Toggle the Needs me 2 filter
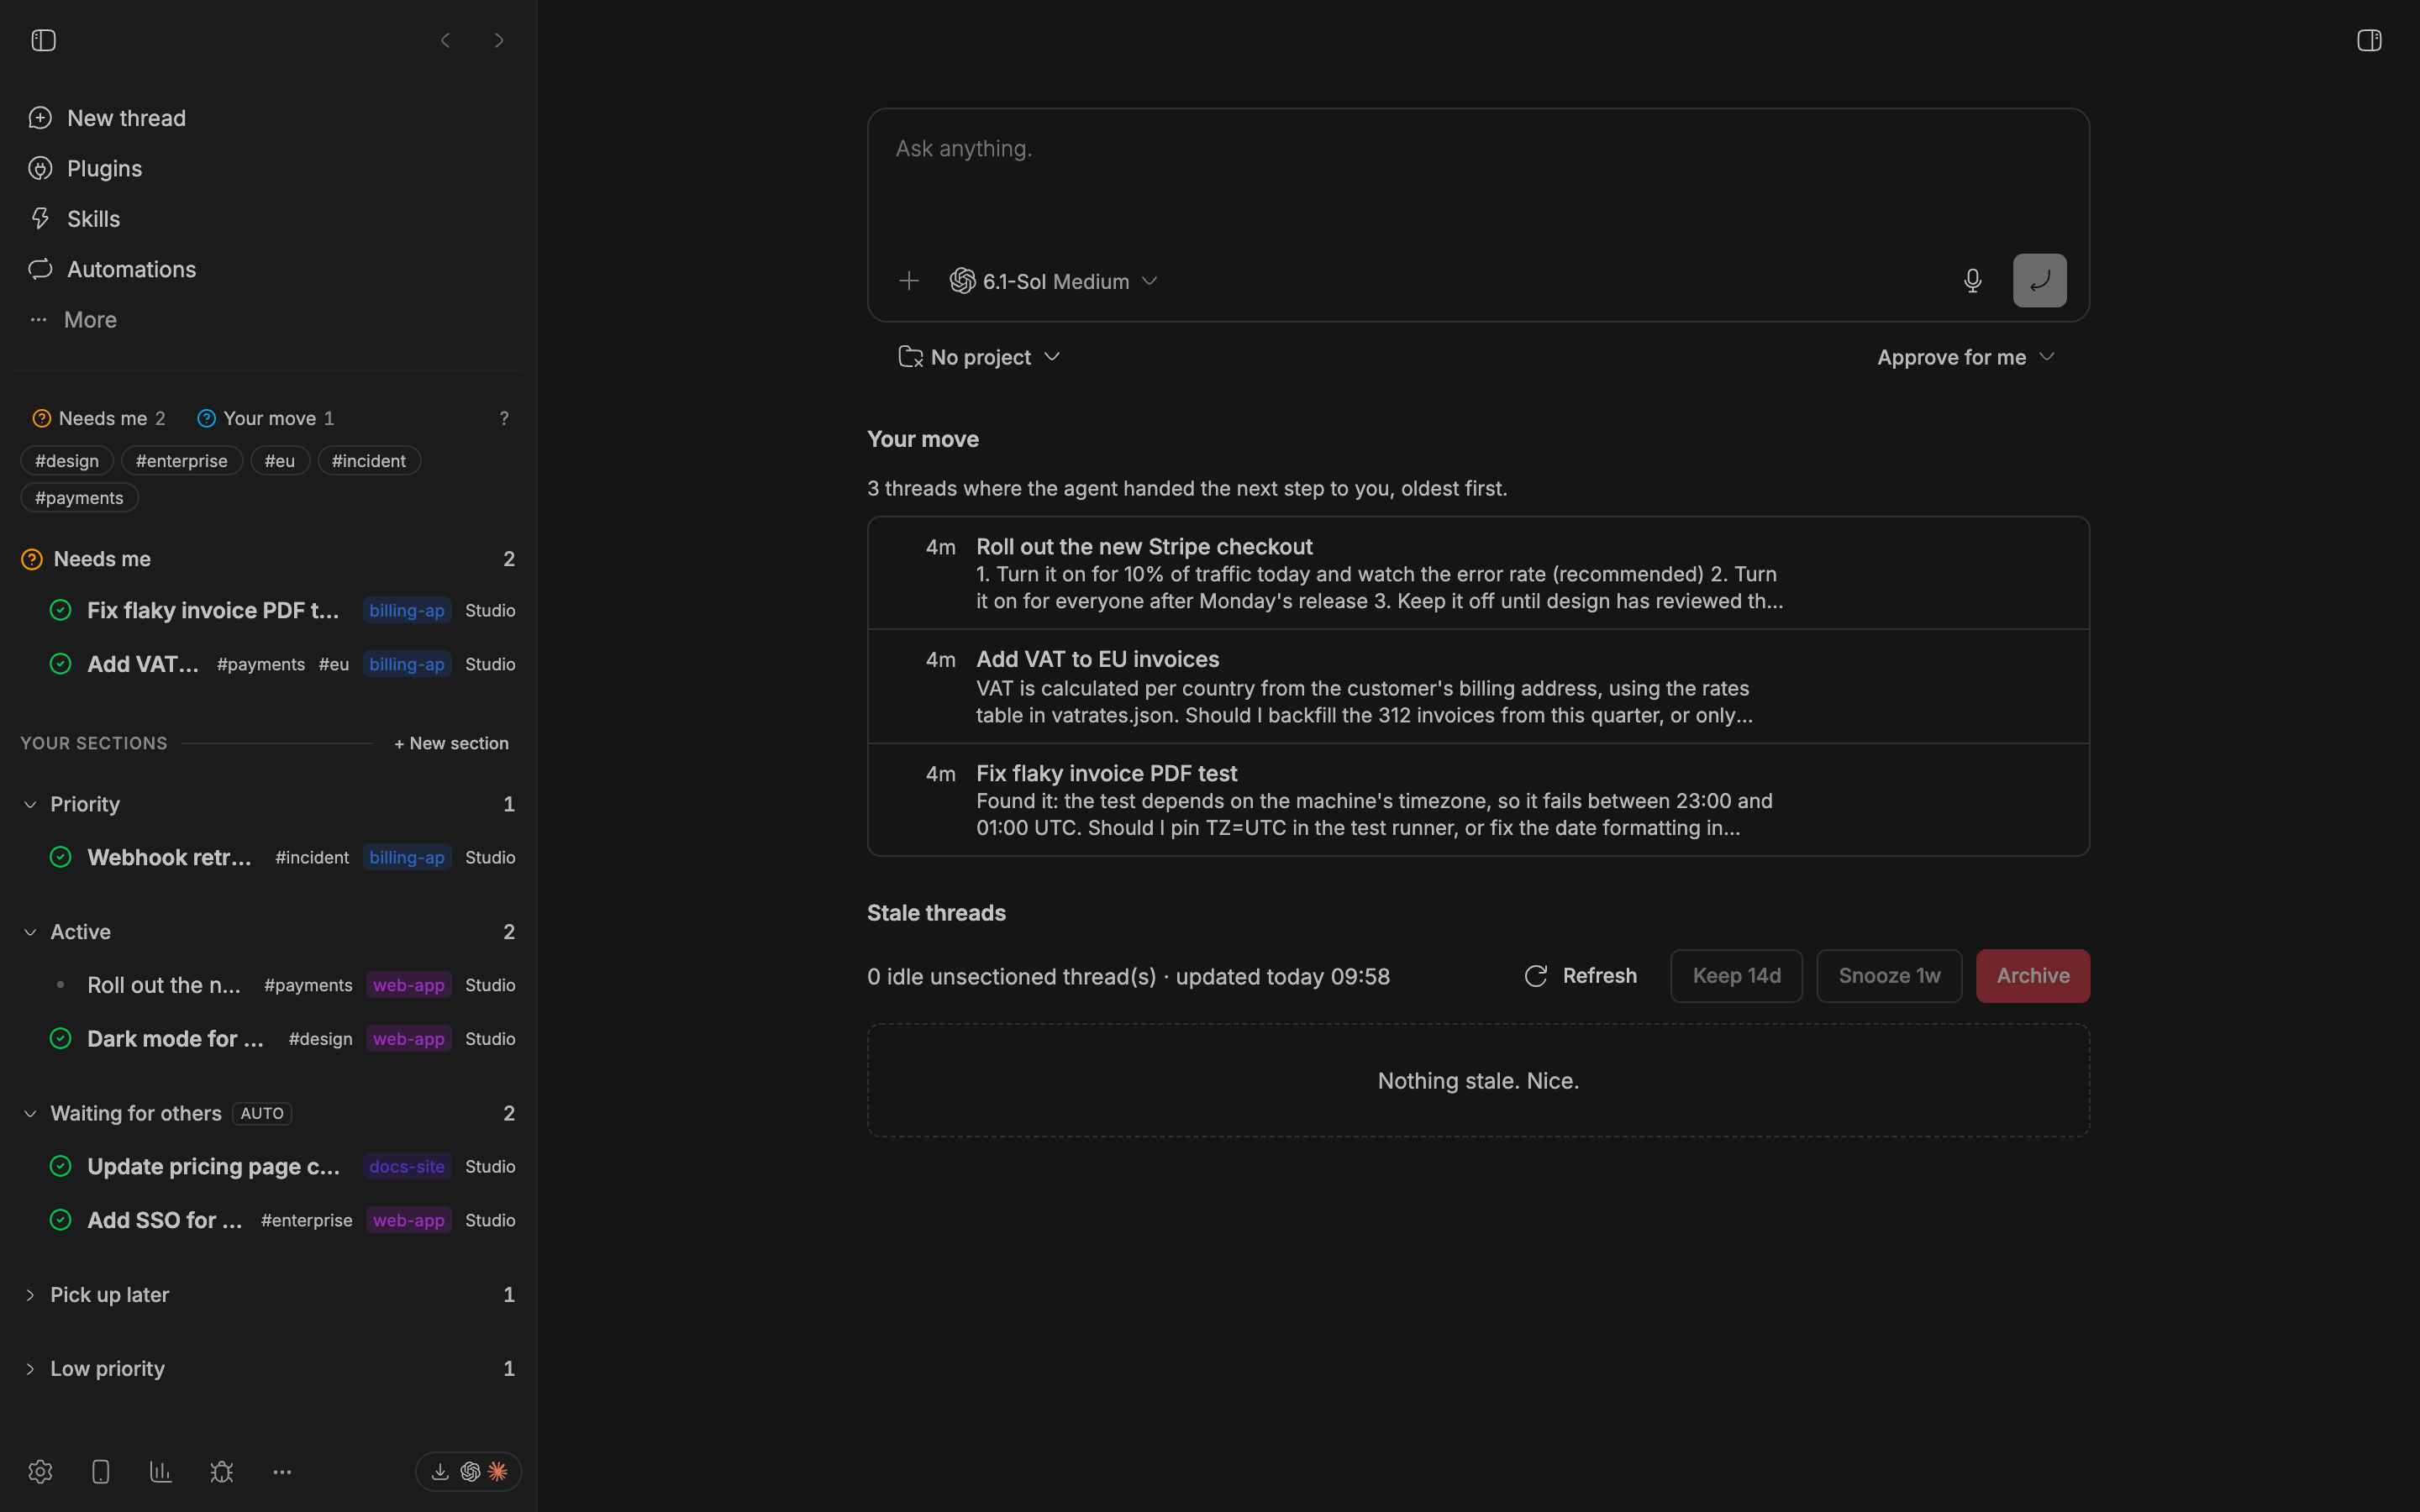The height and width of the screenshot is (1512, 2420). 99,418
